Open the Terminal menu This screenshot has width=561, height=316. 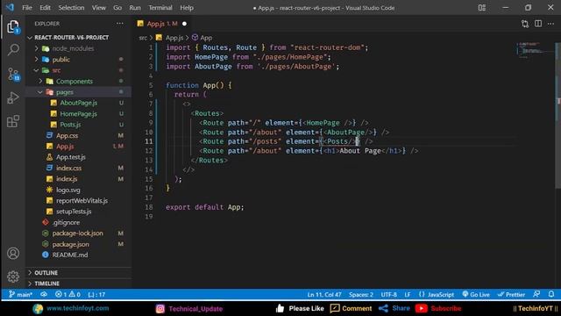(x=160, y=8)
